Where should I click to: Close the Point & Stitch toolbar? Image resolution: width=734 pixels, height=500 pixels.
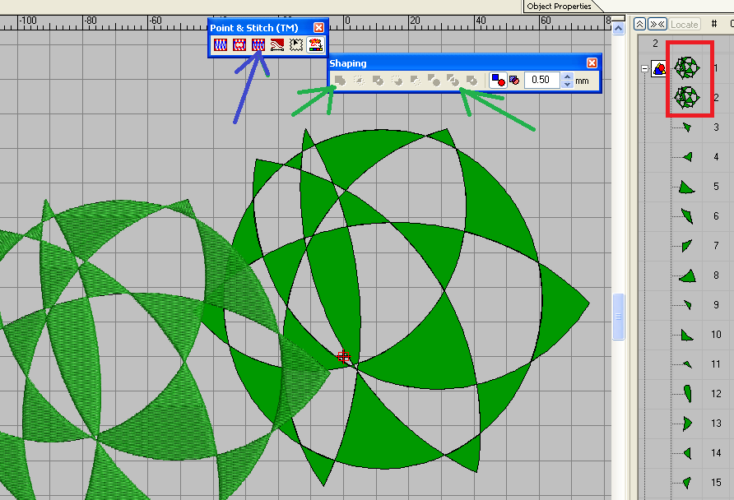coord(318,28)
